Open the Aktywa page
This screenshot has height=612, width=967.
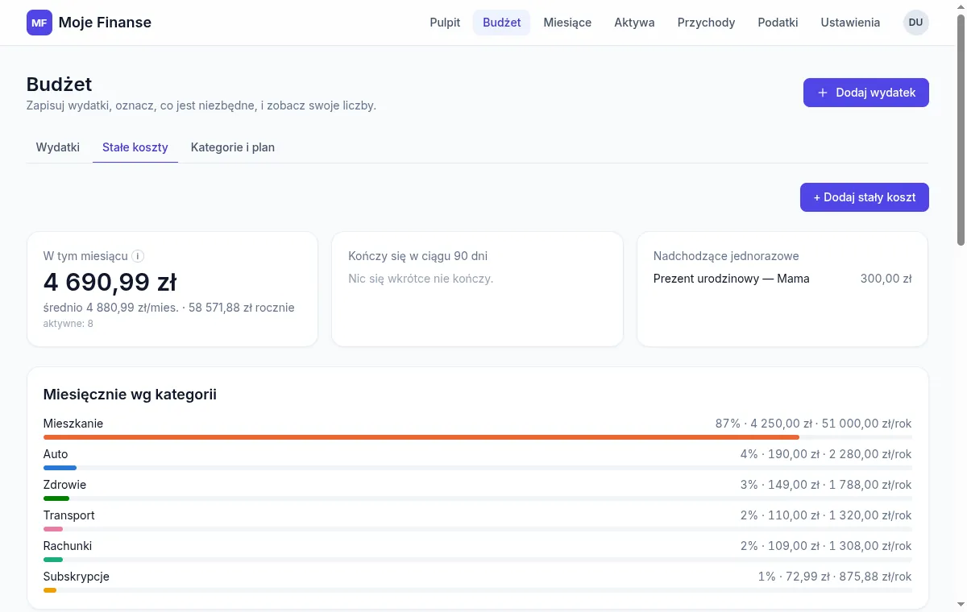pos(634,23)
